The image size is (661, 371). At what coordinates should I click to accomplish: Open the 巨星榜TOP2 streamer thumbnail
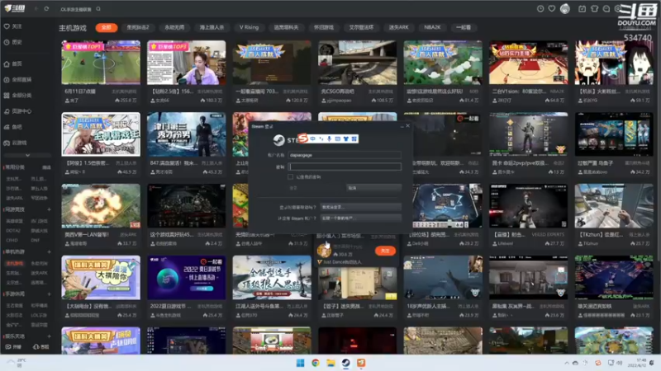[x=187, y=63]
